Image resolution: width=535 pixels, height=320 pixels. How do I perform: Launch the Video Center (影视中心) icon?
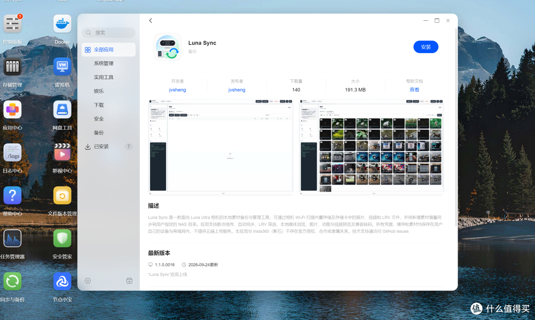[x=62, y=153]
